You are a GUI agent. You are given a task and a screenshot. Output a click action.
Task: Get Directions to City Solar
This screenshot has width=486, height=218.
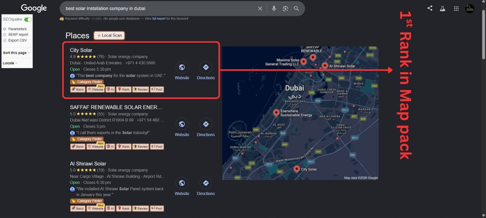(x=206, y=67)
